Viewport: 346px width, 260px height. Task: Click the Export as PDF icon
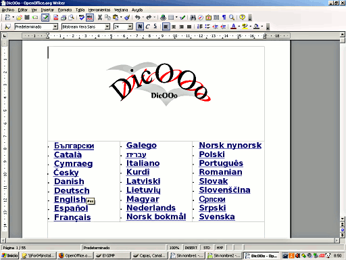pos(56,18)
